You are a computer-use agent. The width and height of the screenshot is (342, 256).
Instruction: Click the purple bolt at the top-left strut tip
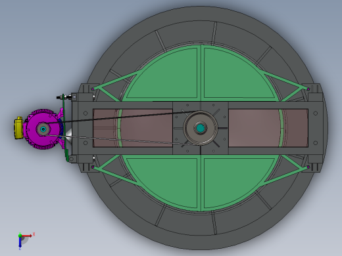pos(93,89)
